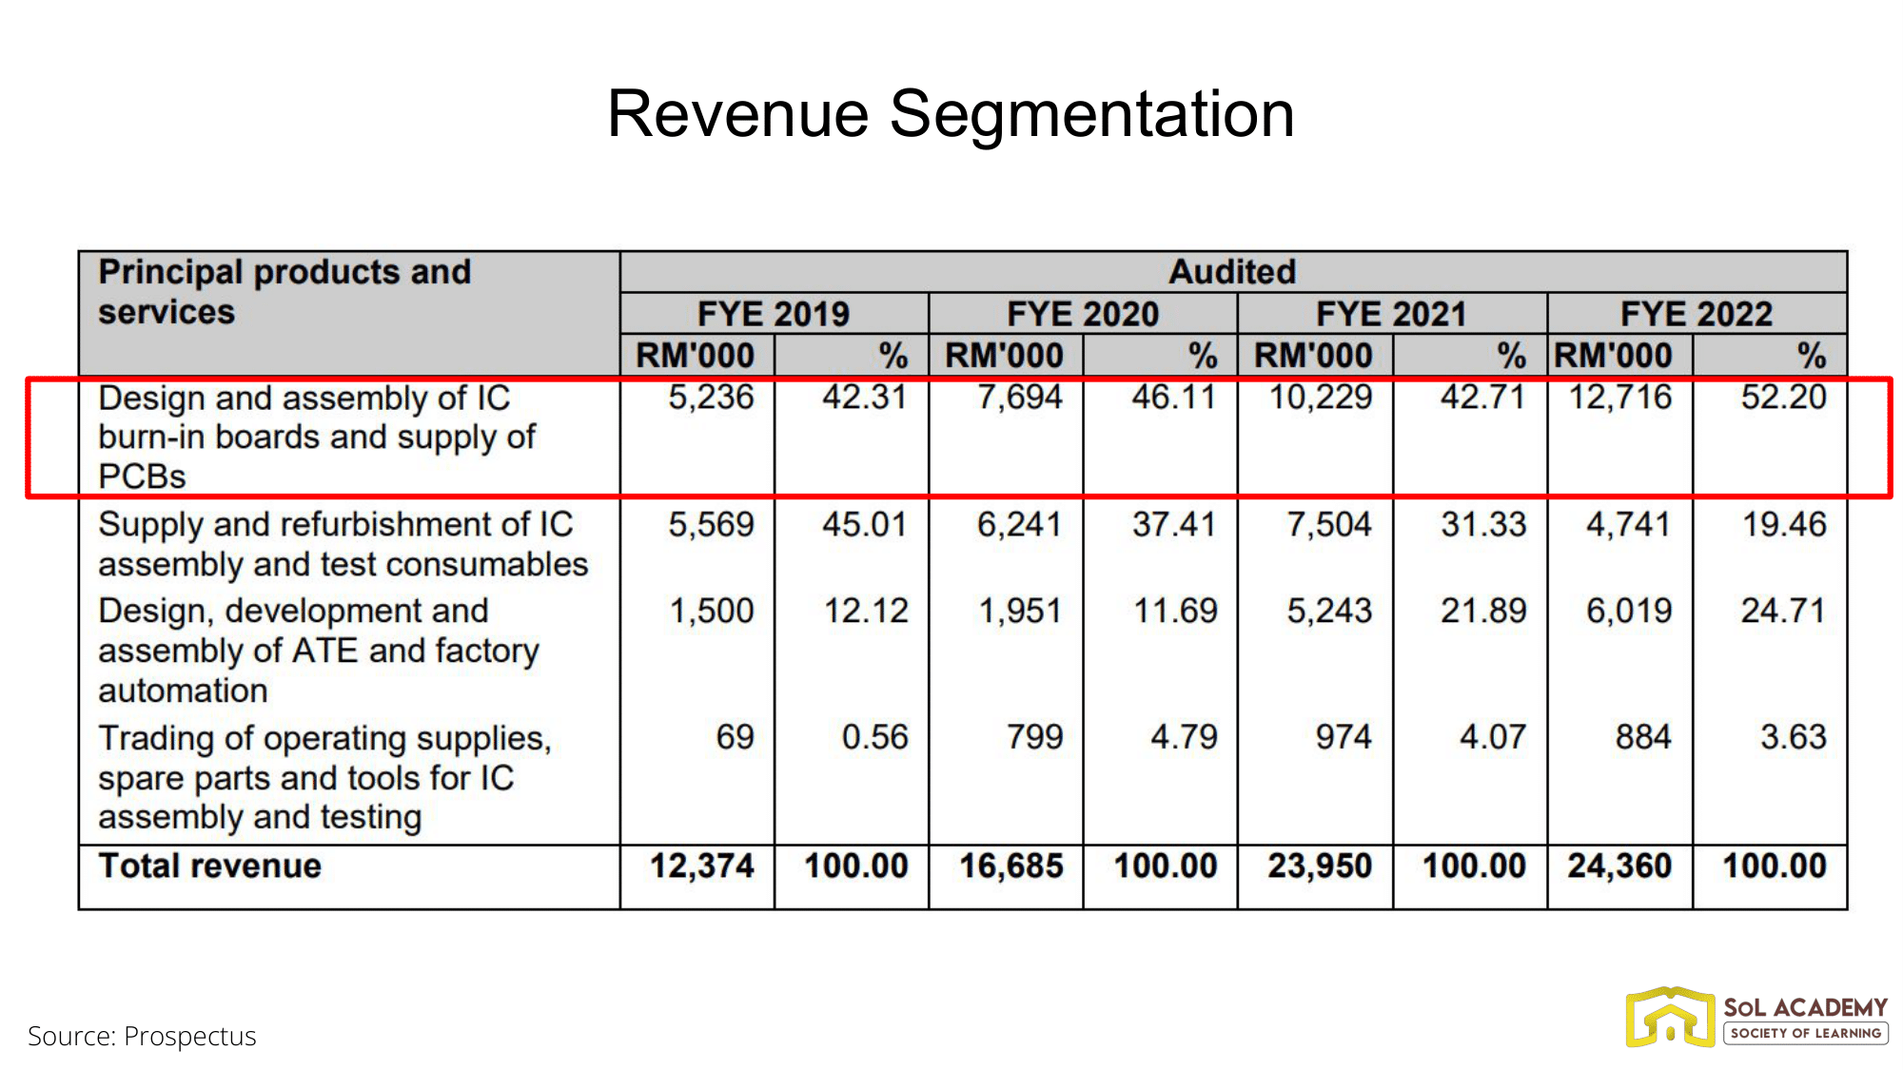The width and height of the screenshot is (1903, 1070).
Task: Click the Principal products and services header
Action: [x=285, y=292]
